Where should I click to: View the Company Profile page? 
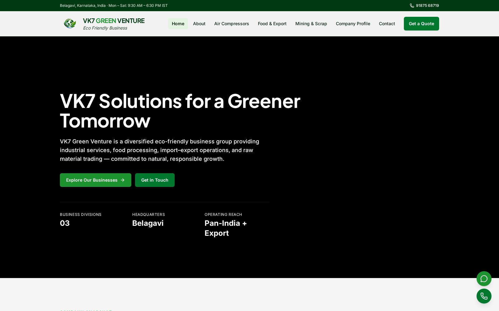(353, 24)
